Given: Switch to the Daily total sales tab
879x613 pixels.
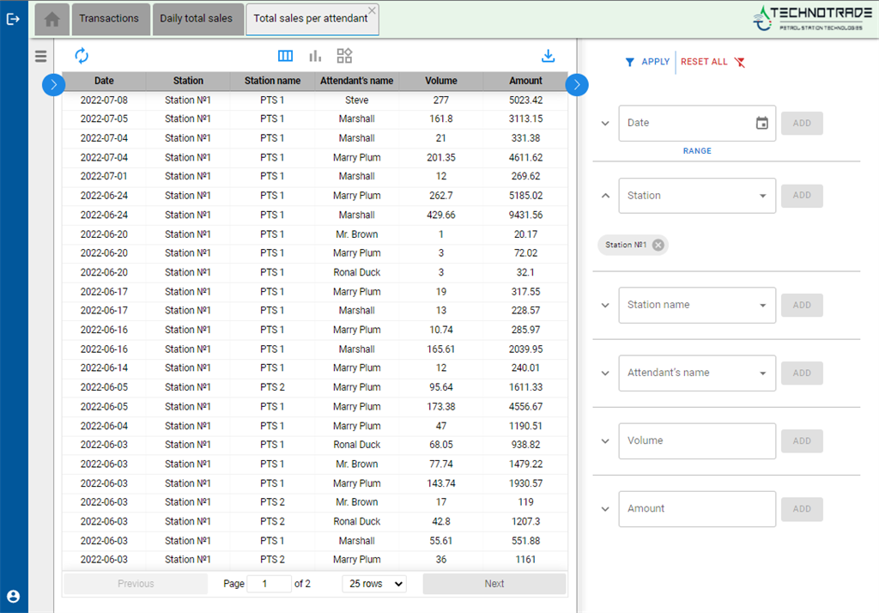Looking at the screenshot, I should 197,18.
